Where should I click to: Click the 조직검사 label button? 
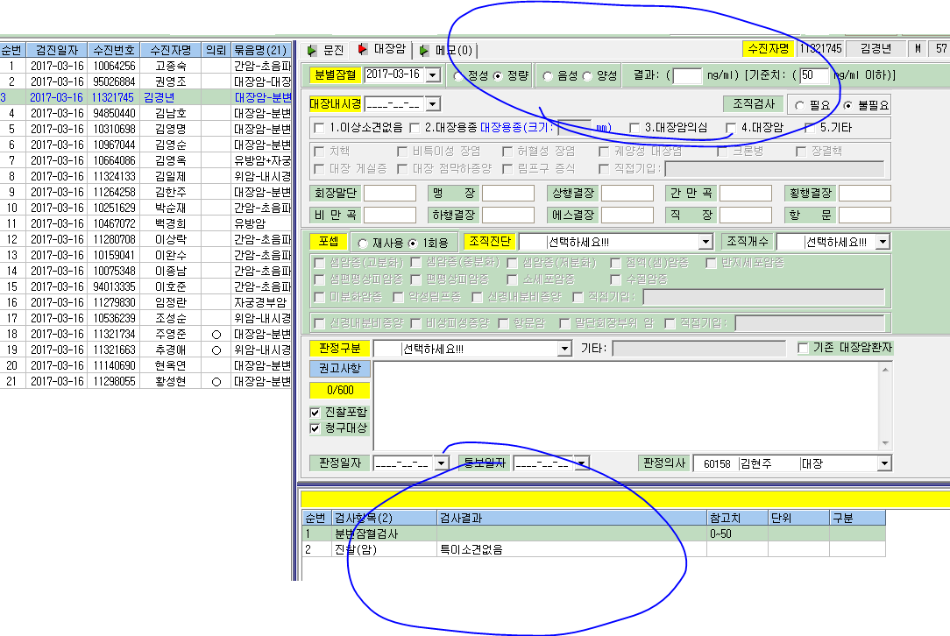point(754,103)
